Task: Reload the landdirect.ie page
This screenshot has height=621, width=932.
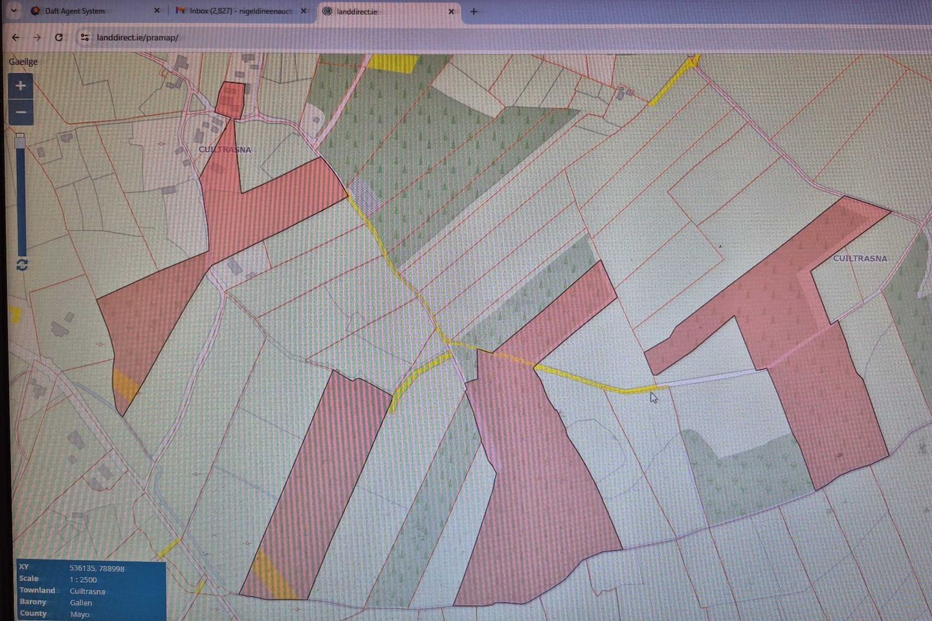Action: (x=59, y=38)
